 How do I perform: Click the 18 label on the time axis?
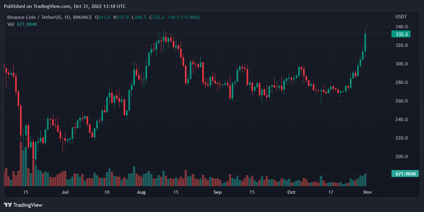point(107,192)
